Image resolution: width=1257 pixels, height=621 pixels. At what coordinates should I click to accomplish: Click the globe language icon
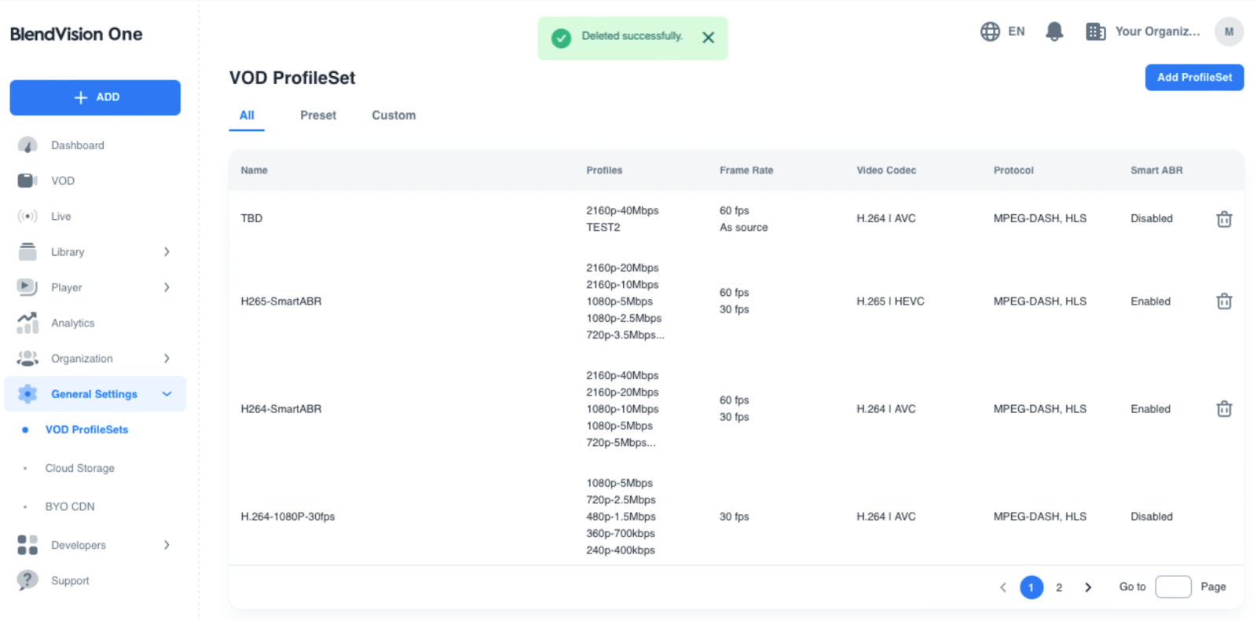(x=990, y=31)
